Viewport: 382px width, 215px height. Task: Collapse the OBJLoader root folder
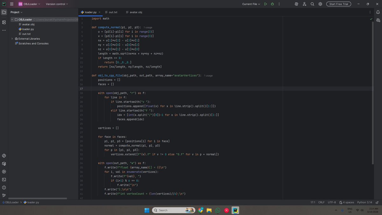pos(12,19)
